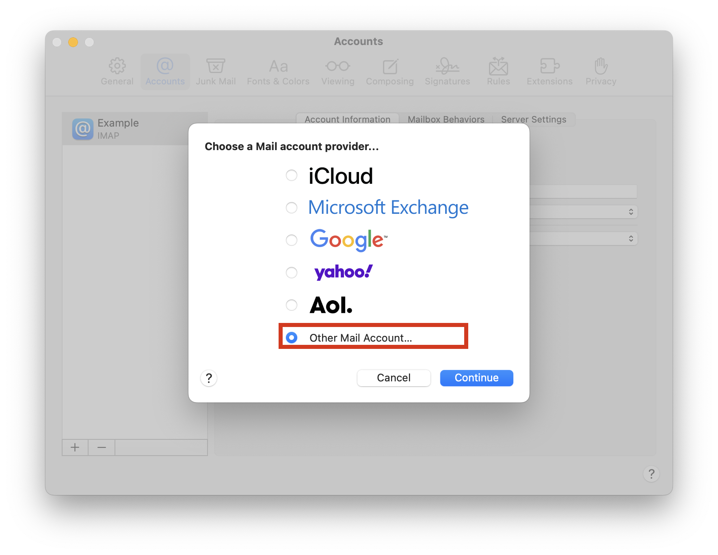Open help in Accounts window corner
Viewport: 718px width, 555px height.
651,474
